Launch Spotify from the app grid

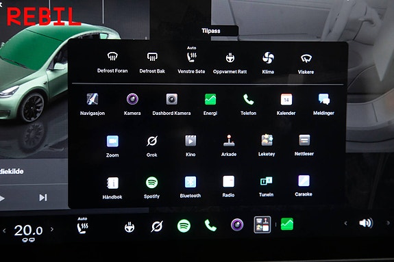click(x=151, y=187)
